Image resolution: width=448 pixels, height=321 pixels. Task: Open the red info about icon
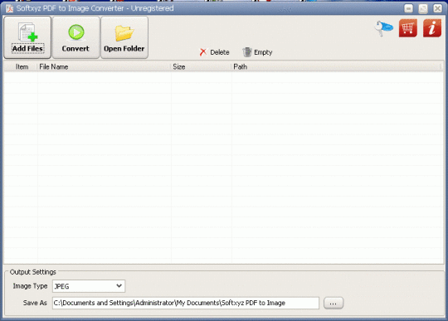pos(432,28)
